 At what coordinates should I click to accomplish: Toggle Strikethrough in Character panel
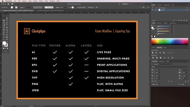[x=188, y=81]
